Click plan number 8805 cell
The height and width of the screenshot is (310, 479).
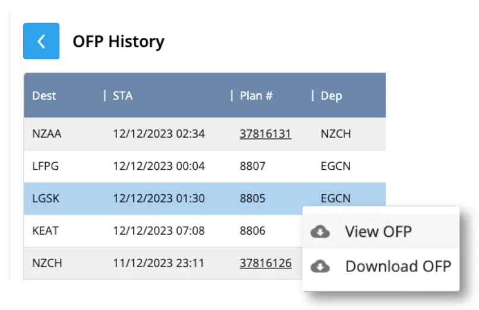[x=251, y=198]
